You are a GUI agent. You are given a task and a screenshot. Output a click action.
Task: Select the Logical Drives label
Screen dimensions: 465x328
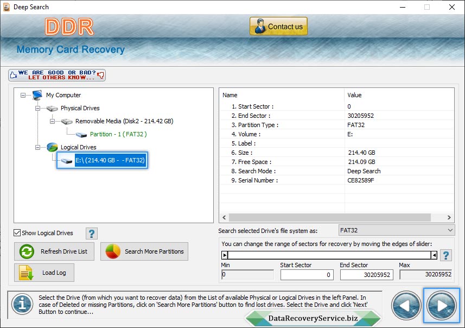(79, 147)
